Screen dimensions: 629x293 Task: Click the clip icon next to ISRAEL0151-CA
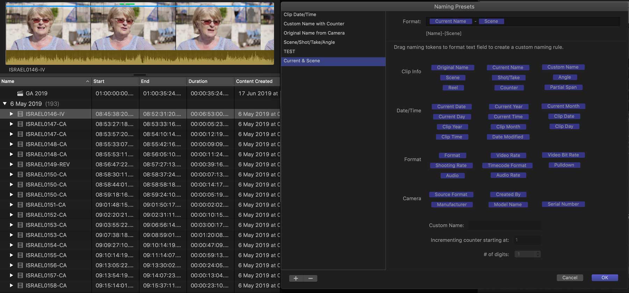tap(20, 205)
